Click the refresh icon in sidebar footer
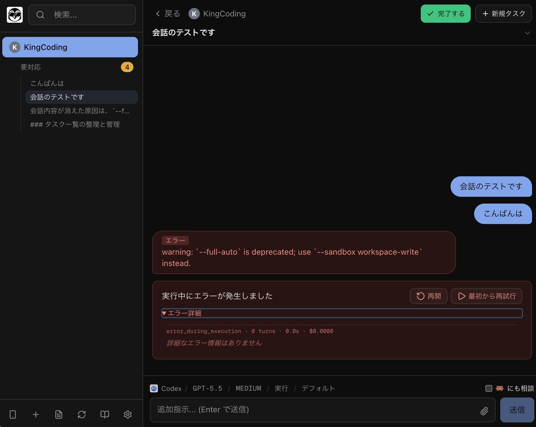This screenshot has width=536, height=427. tap(82, 414)
